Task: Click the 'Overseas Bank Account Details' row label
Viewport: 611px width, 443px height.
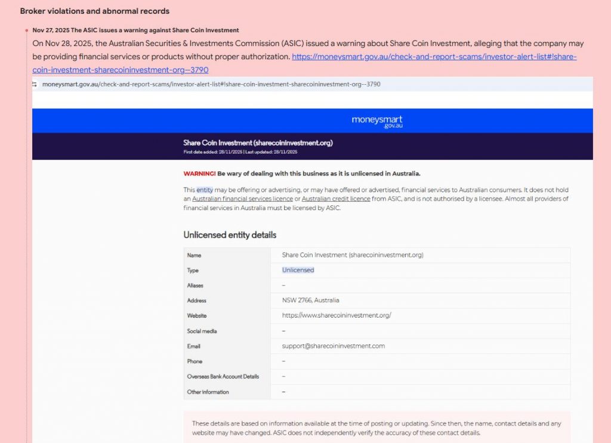Action: coord(223,377)
